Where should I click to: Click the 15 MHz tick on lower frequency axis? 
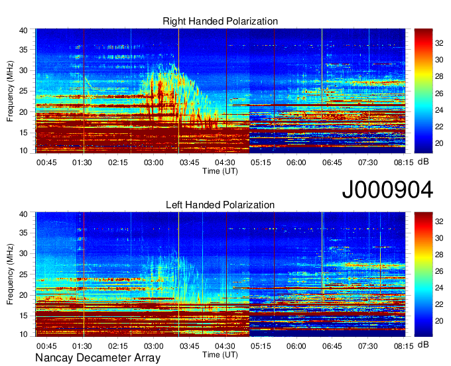pos(23,316)
